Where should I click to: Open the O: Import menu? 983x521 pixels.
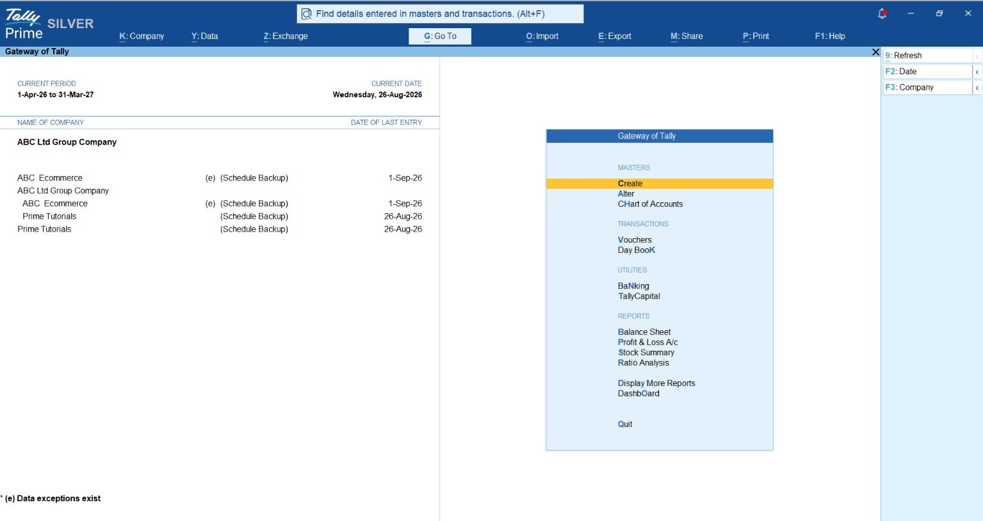click(x=542, y=36)
